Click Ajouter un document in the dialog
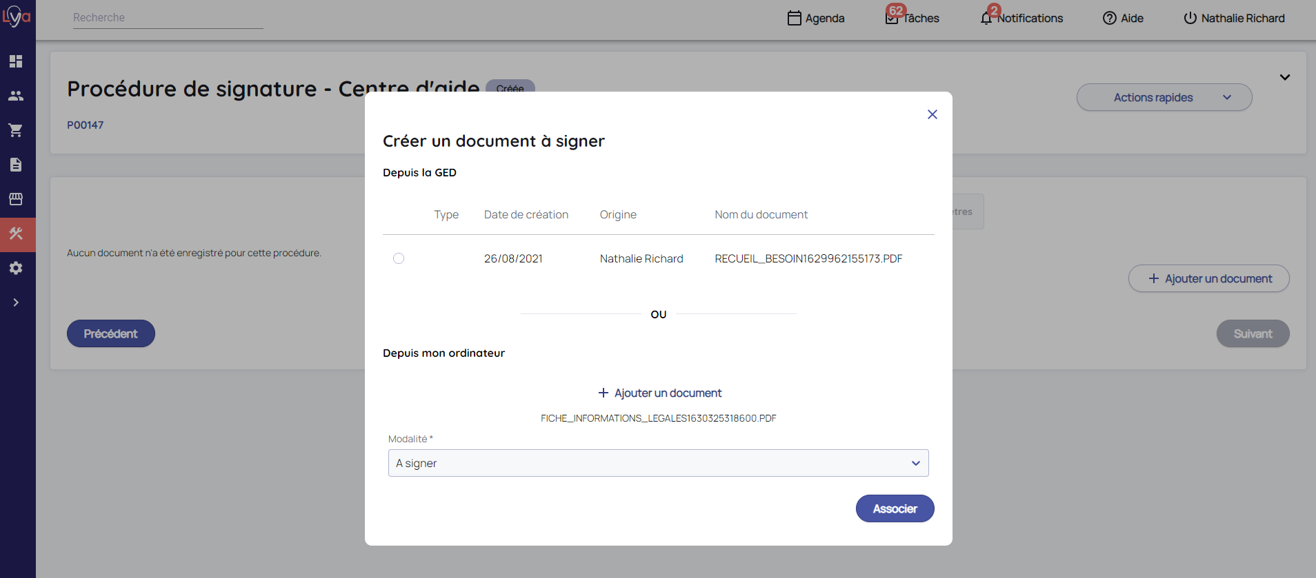 click(659, 393)
